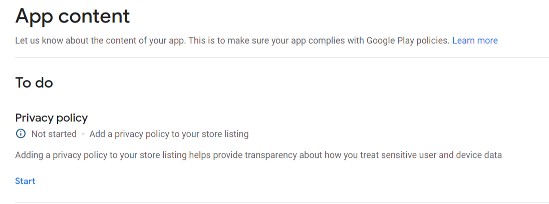Screen dimensions: 549x204
Task: Click the info icon beside Not started
Action: click(21, 134)
